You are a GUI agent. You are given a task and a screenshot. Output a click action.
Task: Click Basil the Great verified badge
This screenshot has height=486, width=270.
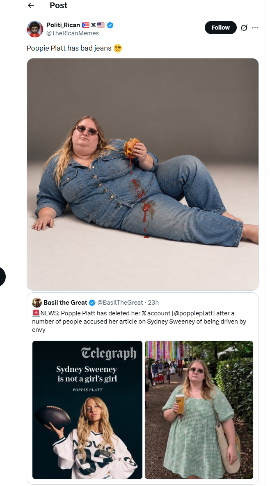tap(92, 303)
